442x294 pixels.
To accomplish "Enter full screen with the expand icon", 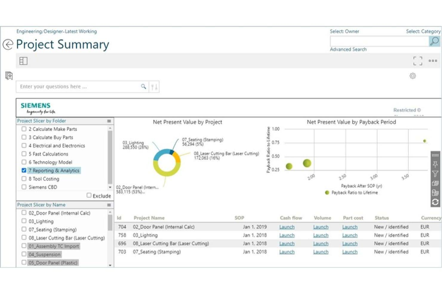I will point(417,60).
